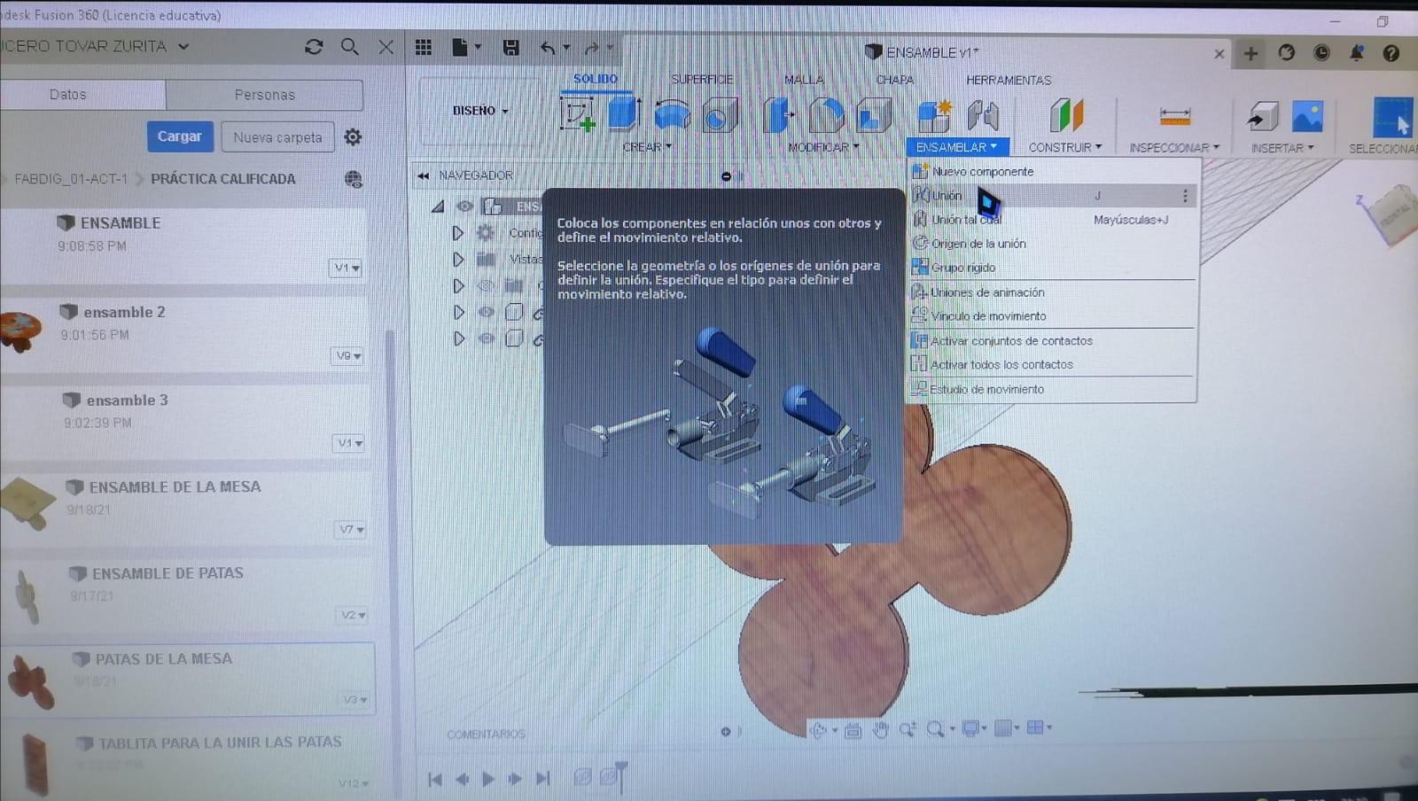Image resolution: width=1418 pixels, height=801 pixels.
Task: Choose Nuevo componente menu entry
Action: [x=1052, y=171]
